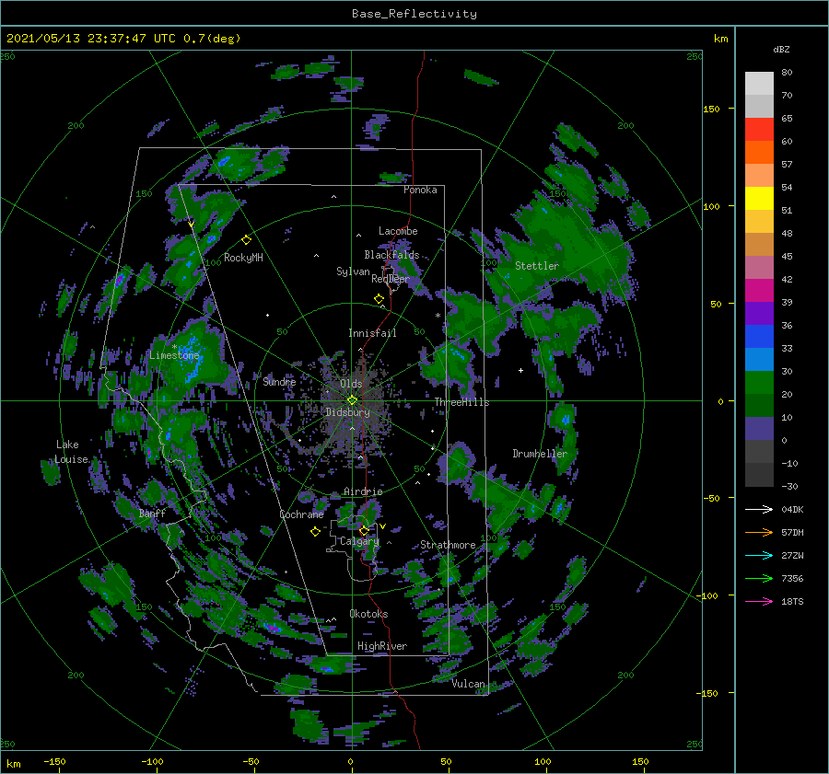The width and height of the screenshot is (829, 774).
Task: Click the -30 value on dBZ scale
Action: pos(789,487)
